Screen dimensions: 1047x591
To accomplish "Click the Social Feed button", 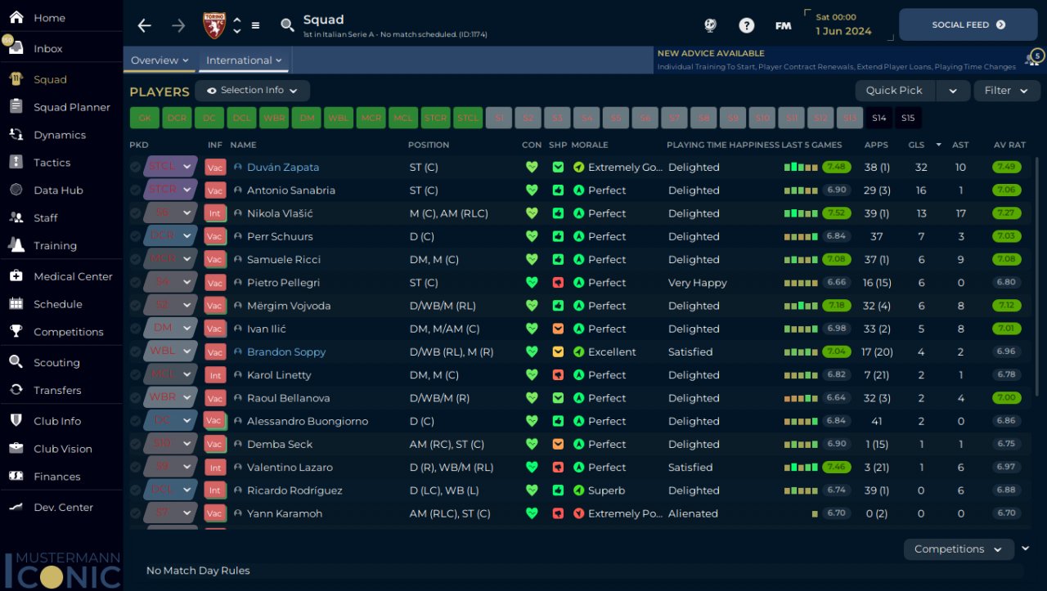I will pyautogui.click(x=968, y=25).
